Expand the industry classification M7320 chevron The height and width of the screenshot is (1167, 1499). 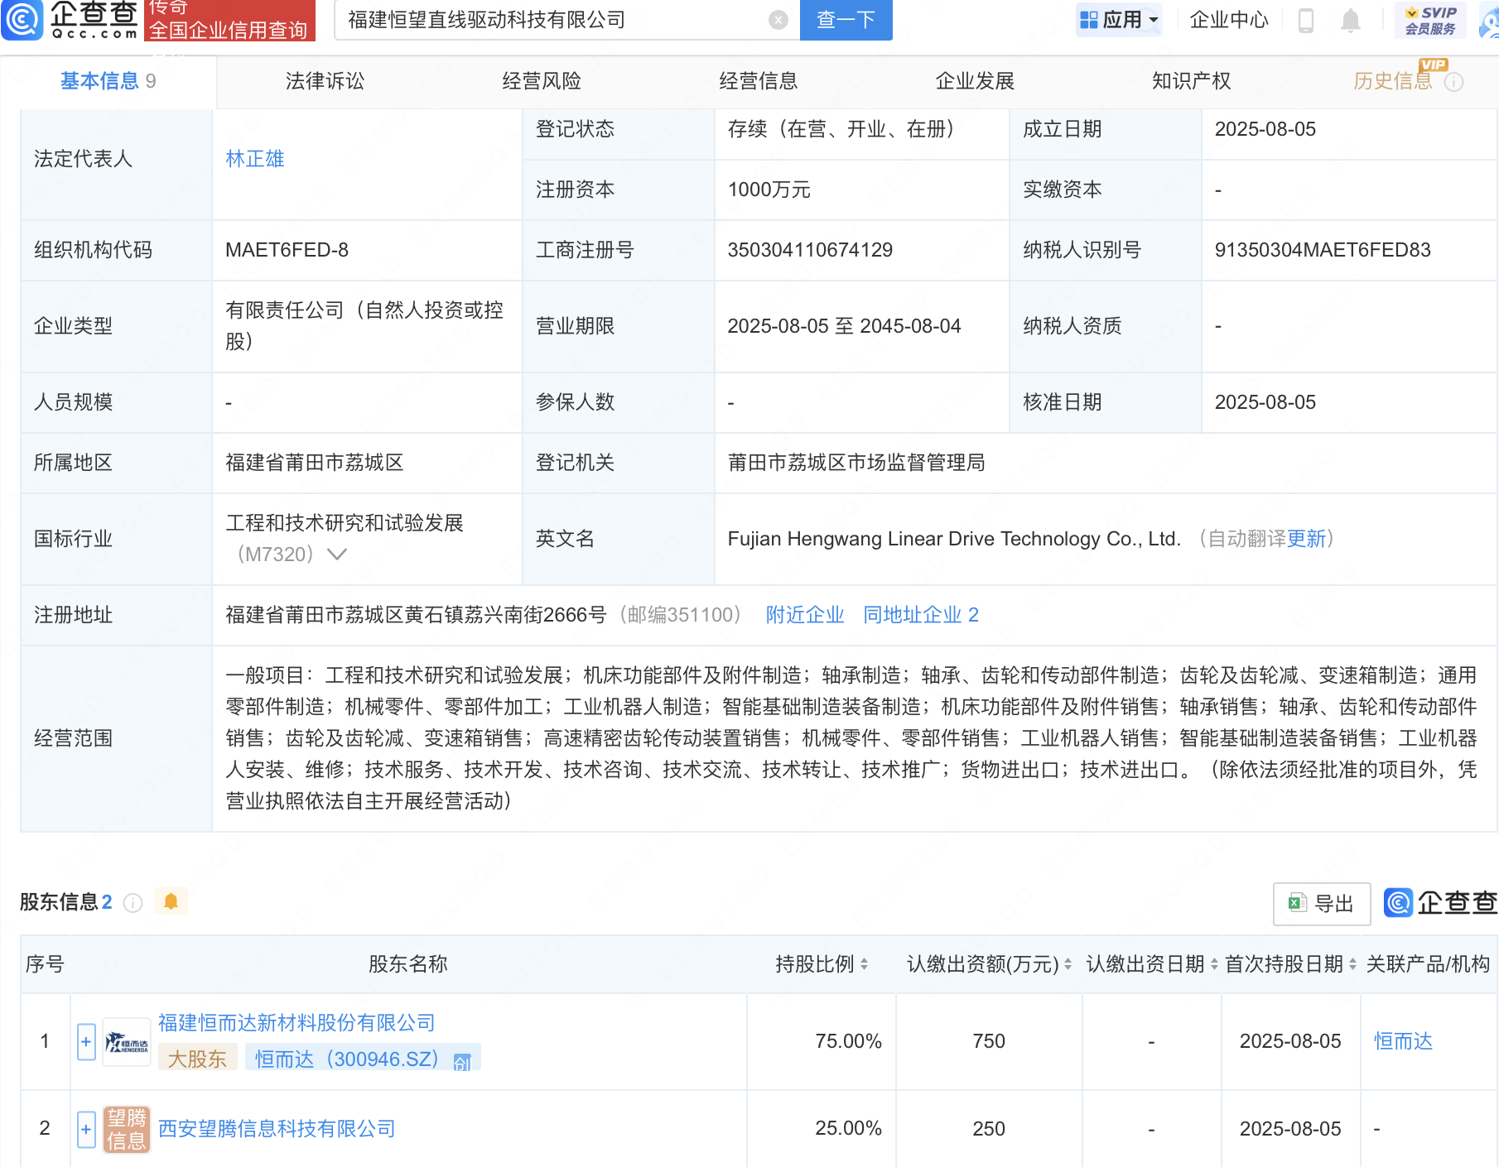point(337,554)
